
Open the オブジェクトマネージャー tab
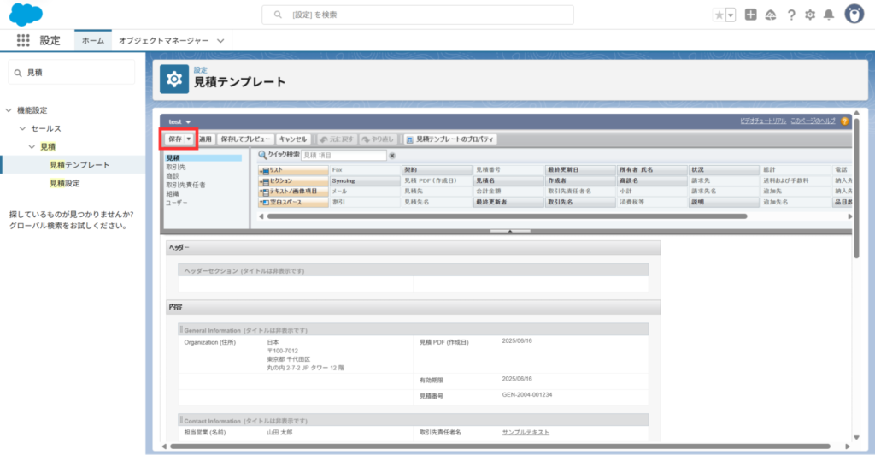coord(163,40)
